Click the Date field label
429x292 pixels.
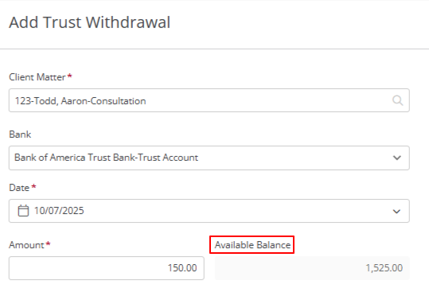pyautogui.click(x=19, y=188)
